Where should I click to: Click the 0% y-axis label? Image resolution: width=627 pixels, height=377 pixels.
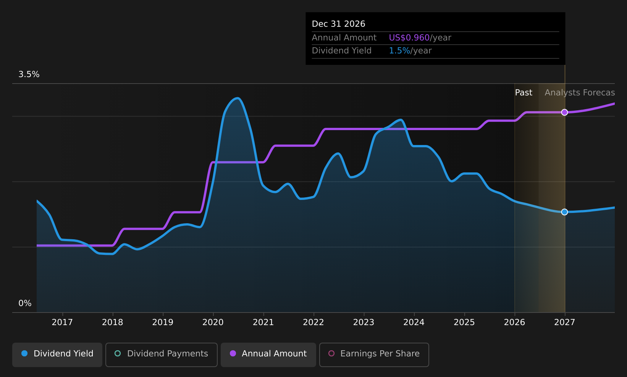[x=25, y=303]
